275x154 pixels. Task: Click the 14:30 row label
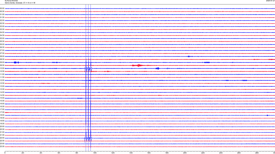click(2, 95)
